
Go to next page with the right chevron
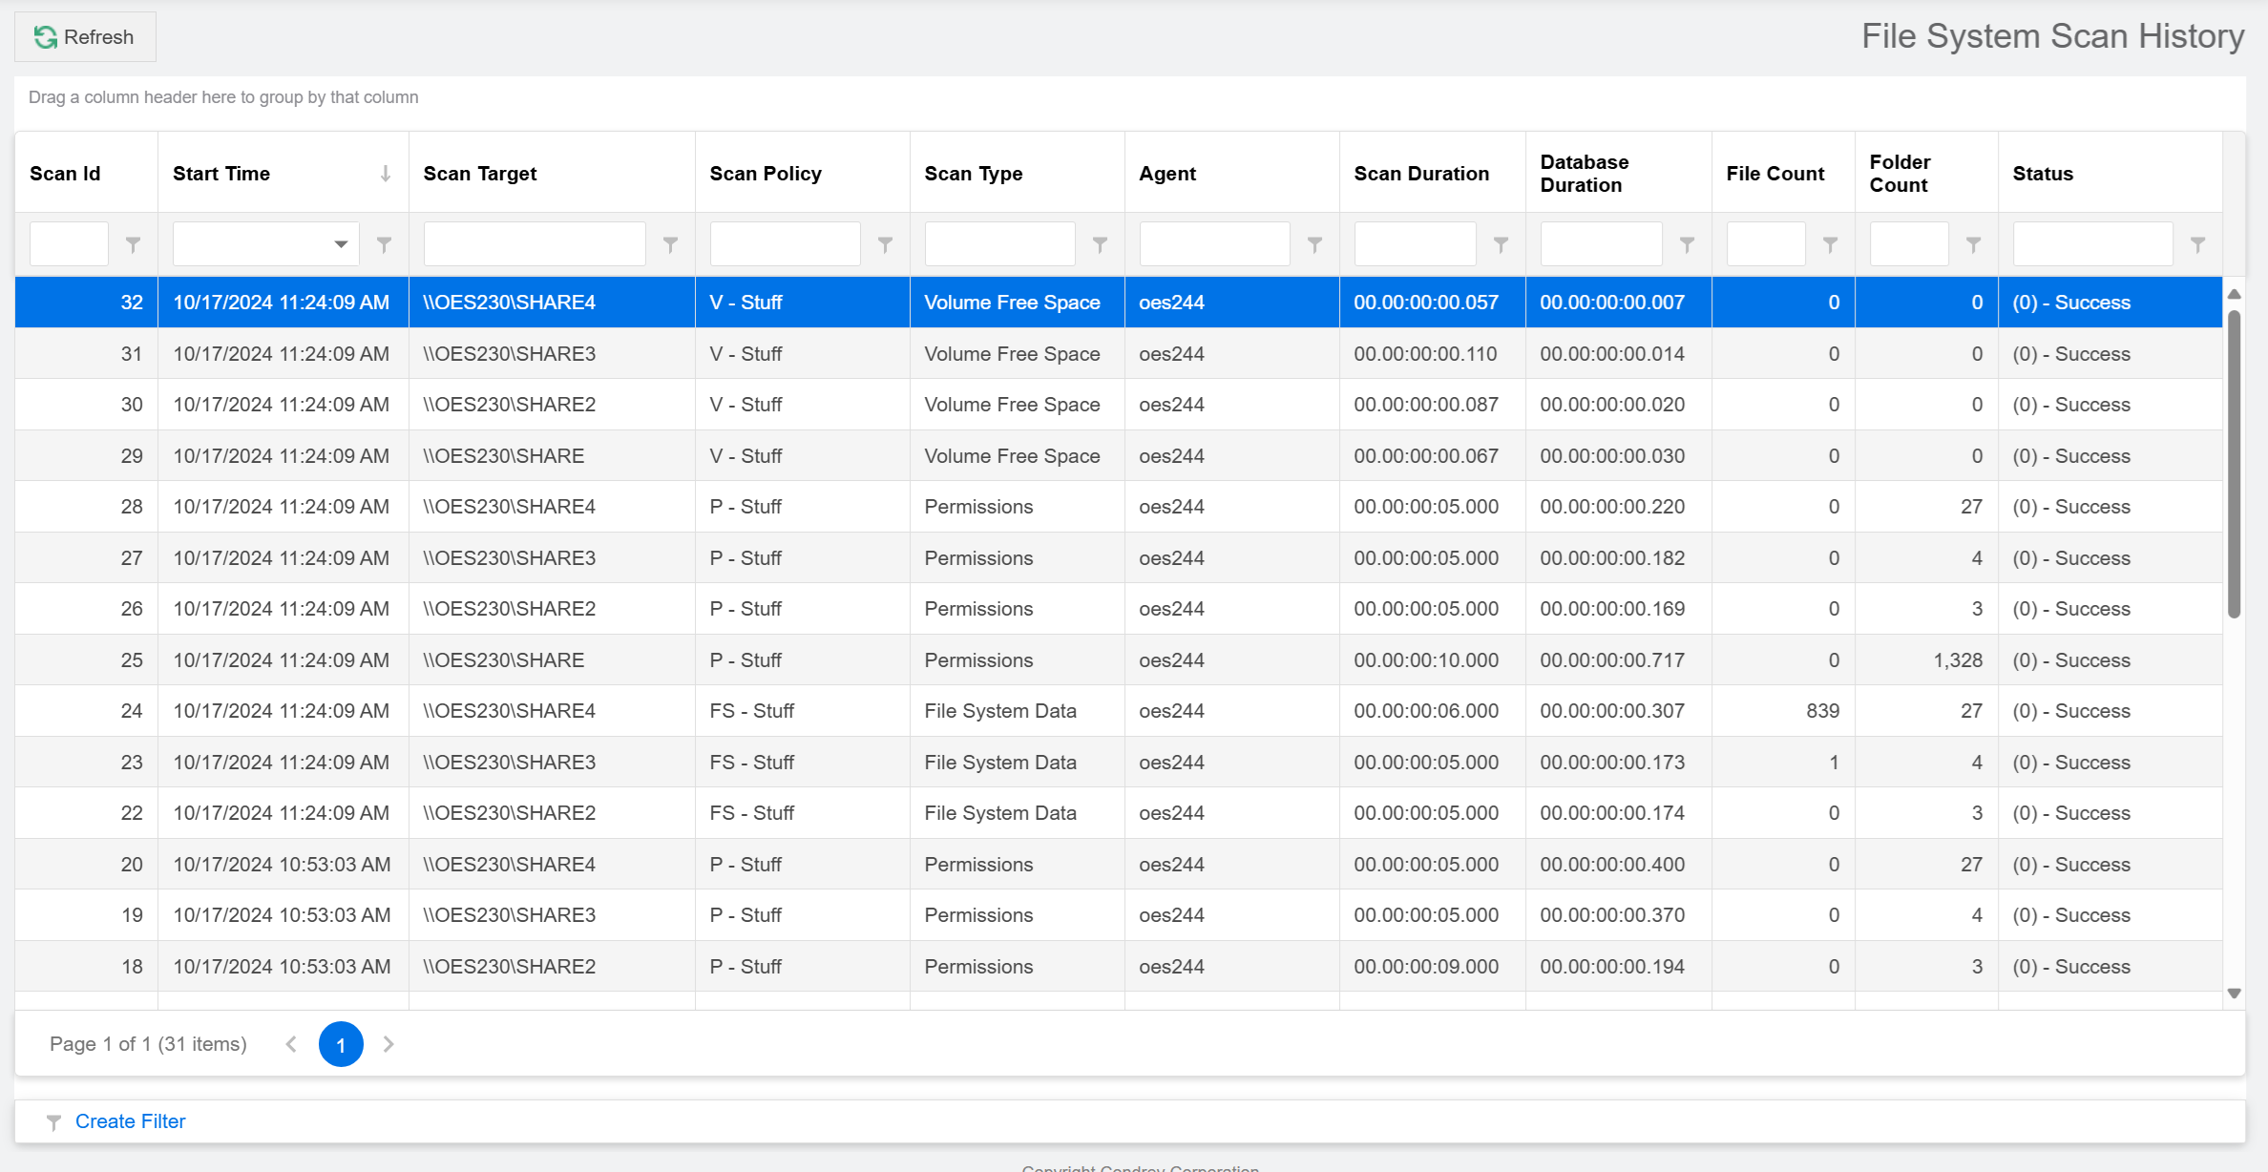(388, 1044)
